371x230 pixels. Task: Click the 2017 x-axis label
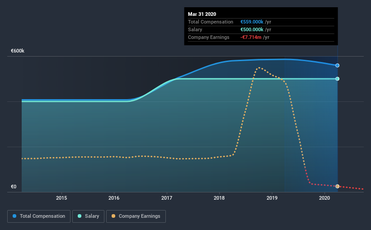coord(167,198)
